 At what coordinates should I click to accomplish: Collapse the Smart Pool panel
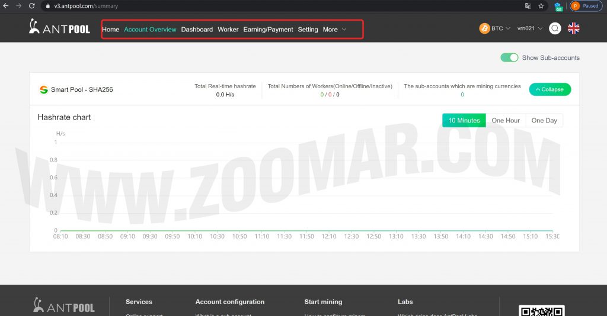pyautogui.click(x=550, y=89)
